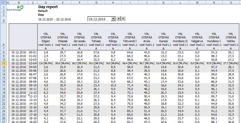Select the Default label cell
Viewport: 241px width, 123px height.
point(43,11)
